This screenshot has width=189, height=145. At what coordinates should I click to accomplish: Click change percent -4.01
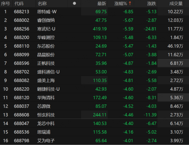click(x=128, y=141)
